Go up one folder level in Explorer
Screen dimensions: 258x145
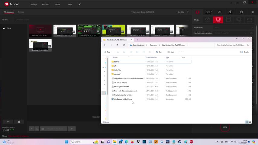[118, 45]
